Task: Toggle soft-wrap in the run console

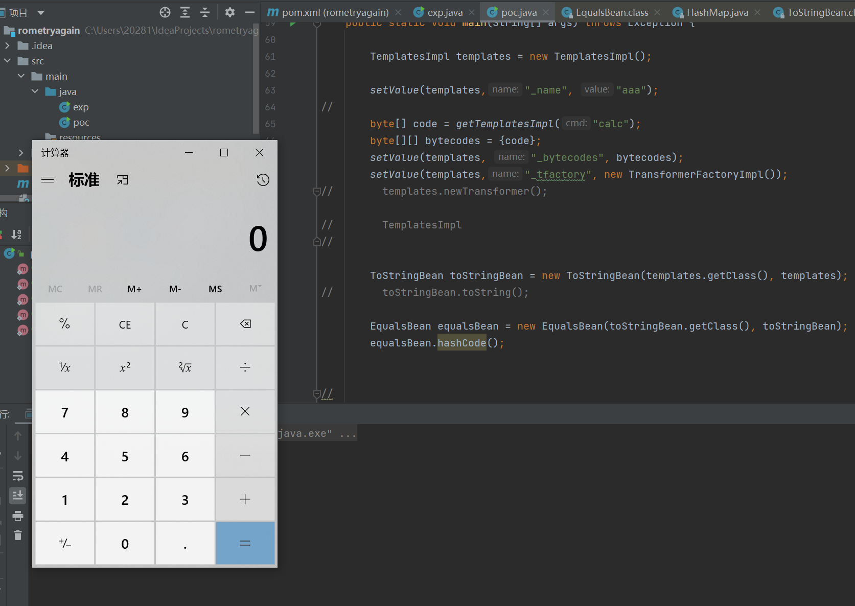Action: click(18, 476)
